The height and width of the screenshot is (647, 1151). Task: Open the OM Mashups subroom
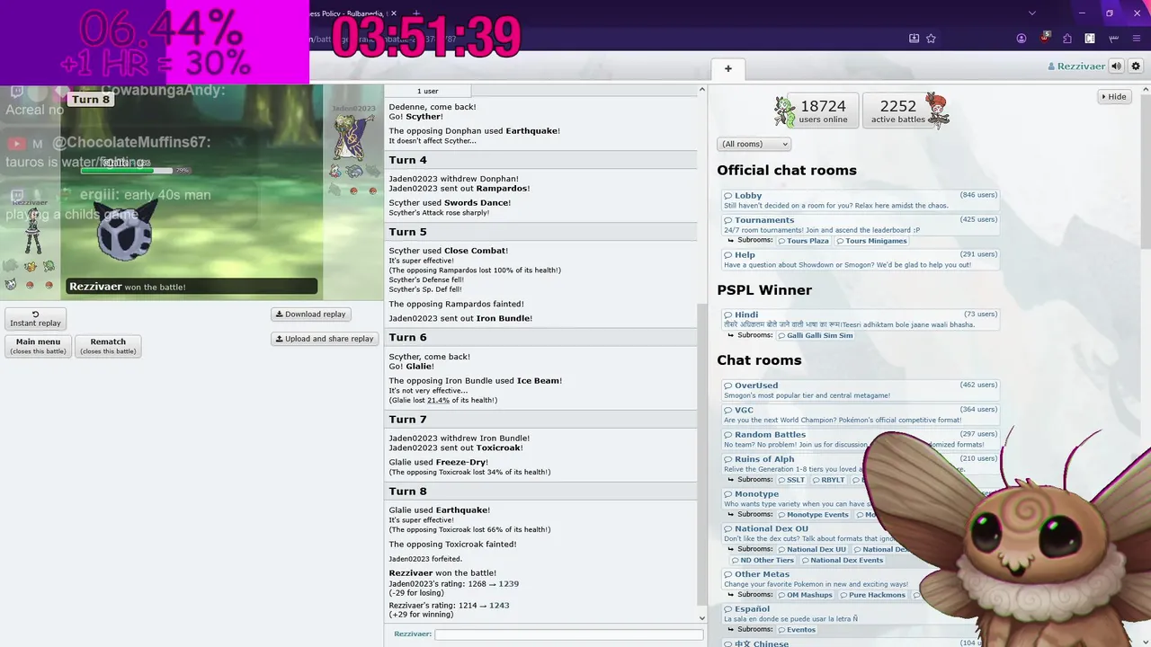pyautogui.click(x=807, y=595)
